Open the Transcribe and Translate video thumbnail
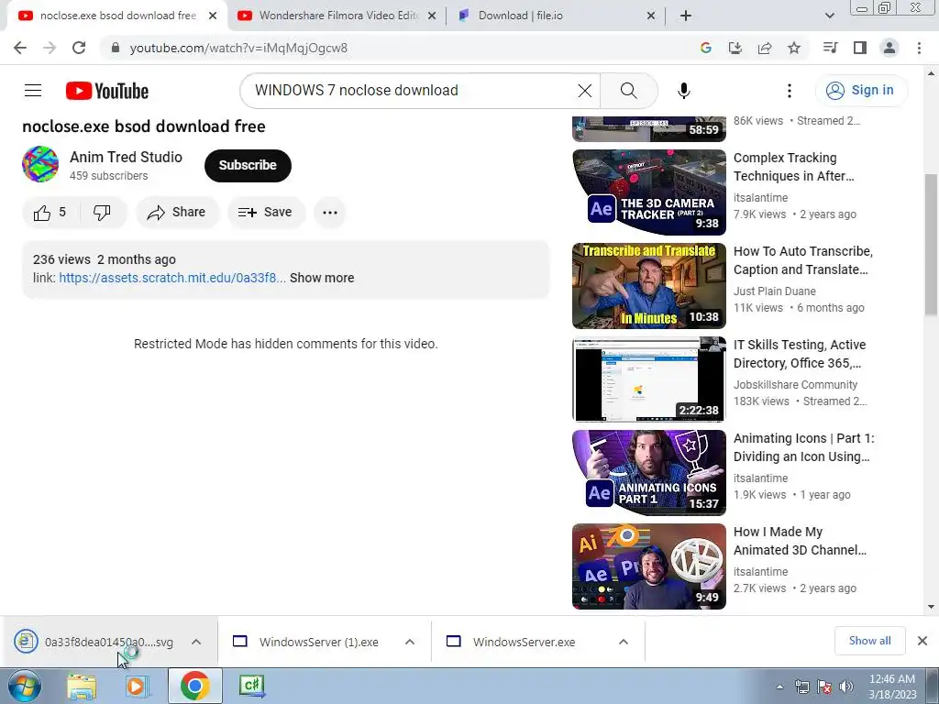Screen dimensions: 939x704 click(x=649, y=286)
